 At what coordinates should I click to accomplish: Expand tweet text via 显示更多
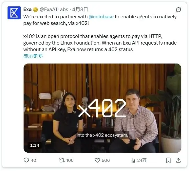pyautogui.click(x=33, y=56)
